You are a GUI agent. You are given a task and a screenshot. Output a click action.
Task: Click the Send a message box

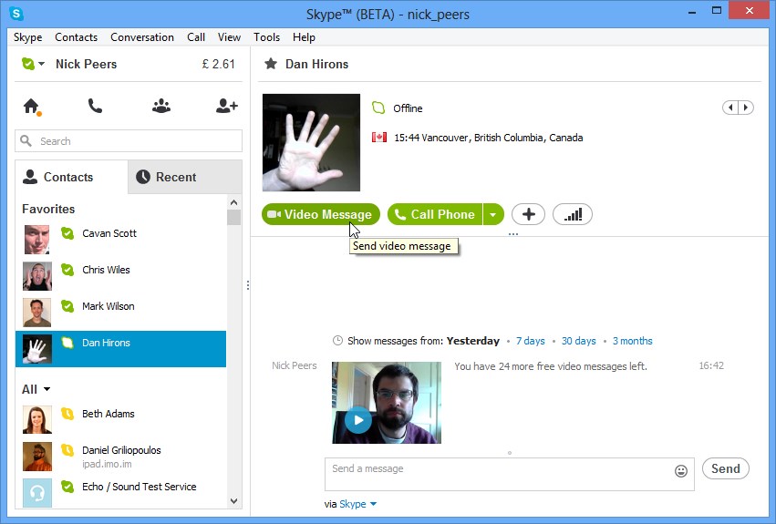509,474
